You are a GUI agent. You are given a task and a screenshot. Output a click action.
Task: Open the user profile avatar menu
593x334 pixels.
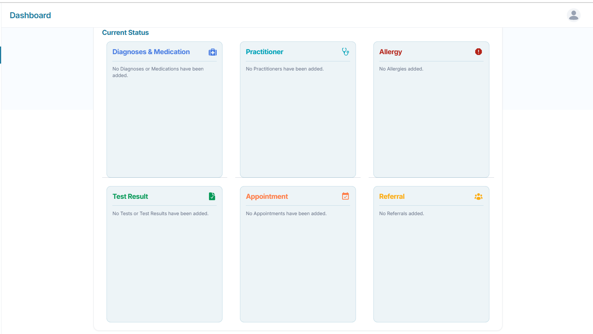573,15
